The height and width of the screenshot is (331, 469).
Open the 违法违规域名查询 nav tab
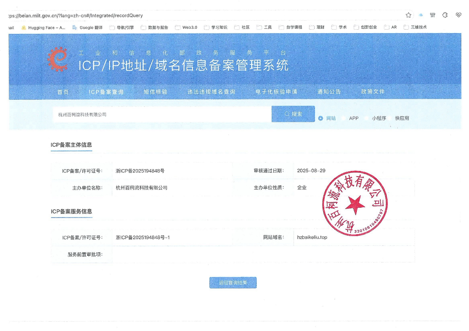tap(211, 92)
